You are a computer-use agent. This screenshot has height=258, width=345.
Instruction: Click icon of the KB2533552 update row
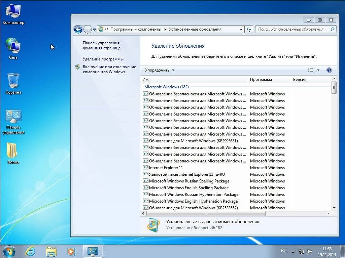pyautogui.click(x=146, y=208)
